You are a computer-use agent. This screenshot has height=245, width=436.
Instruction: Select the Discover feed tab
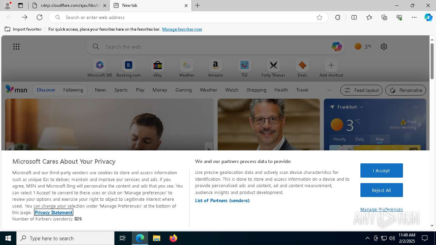[46, 90]
